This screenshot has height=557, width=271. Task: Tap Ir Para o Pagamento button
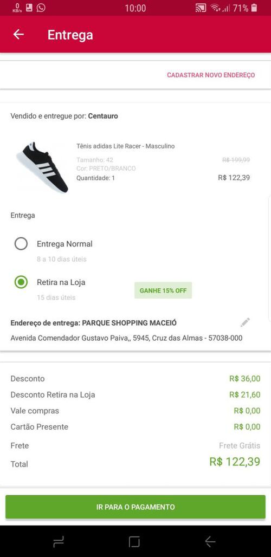(135, 507)
